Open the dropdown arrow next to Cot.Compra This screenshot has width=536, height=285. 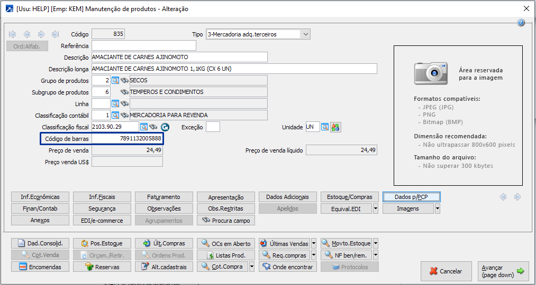click(252, 267)
